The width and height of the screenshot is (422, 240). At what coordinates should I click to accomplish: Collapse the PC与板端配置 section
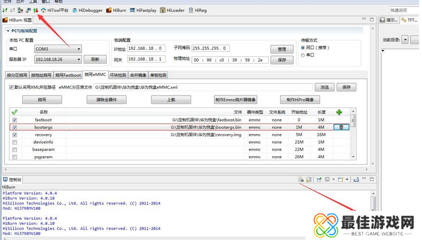coord(8,30)
